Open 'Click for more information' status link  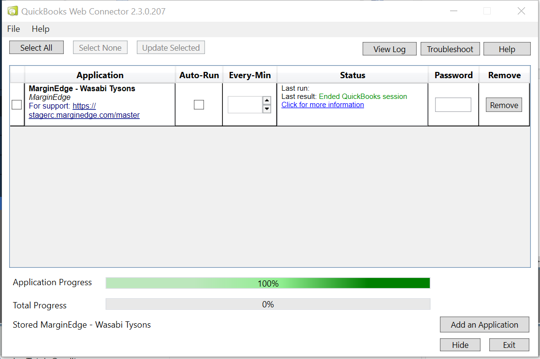pyautogui.click(x=322, y=105)
